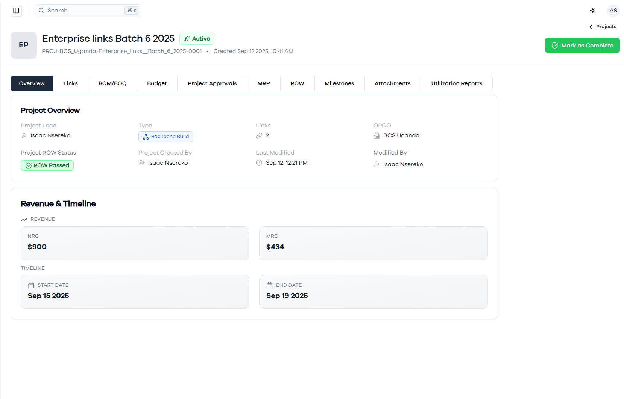Image resolution: width=624 pixels, height=399 pixels.
Task: Open the Links tab
Action: pos(71,83)
